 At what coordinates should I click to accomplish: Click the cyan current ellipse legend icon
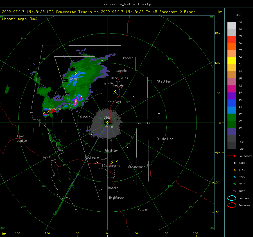click(x=232, y=198)
